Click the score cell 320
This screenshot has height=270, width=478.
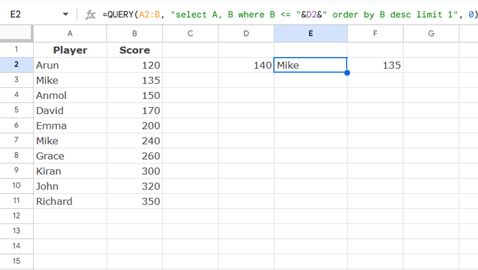point(135,185)
